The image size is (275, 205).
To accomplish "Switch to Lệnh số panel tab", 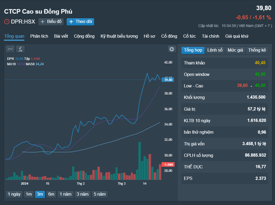I will 215,50.
